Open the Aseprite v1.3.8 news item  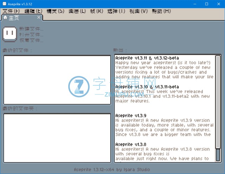click(131, 144)
